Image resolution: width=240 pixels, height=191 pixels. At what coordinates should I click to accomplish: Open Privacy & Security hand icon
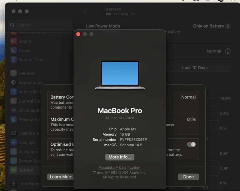(x=13, y=120)
